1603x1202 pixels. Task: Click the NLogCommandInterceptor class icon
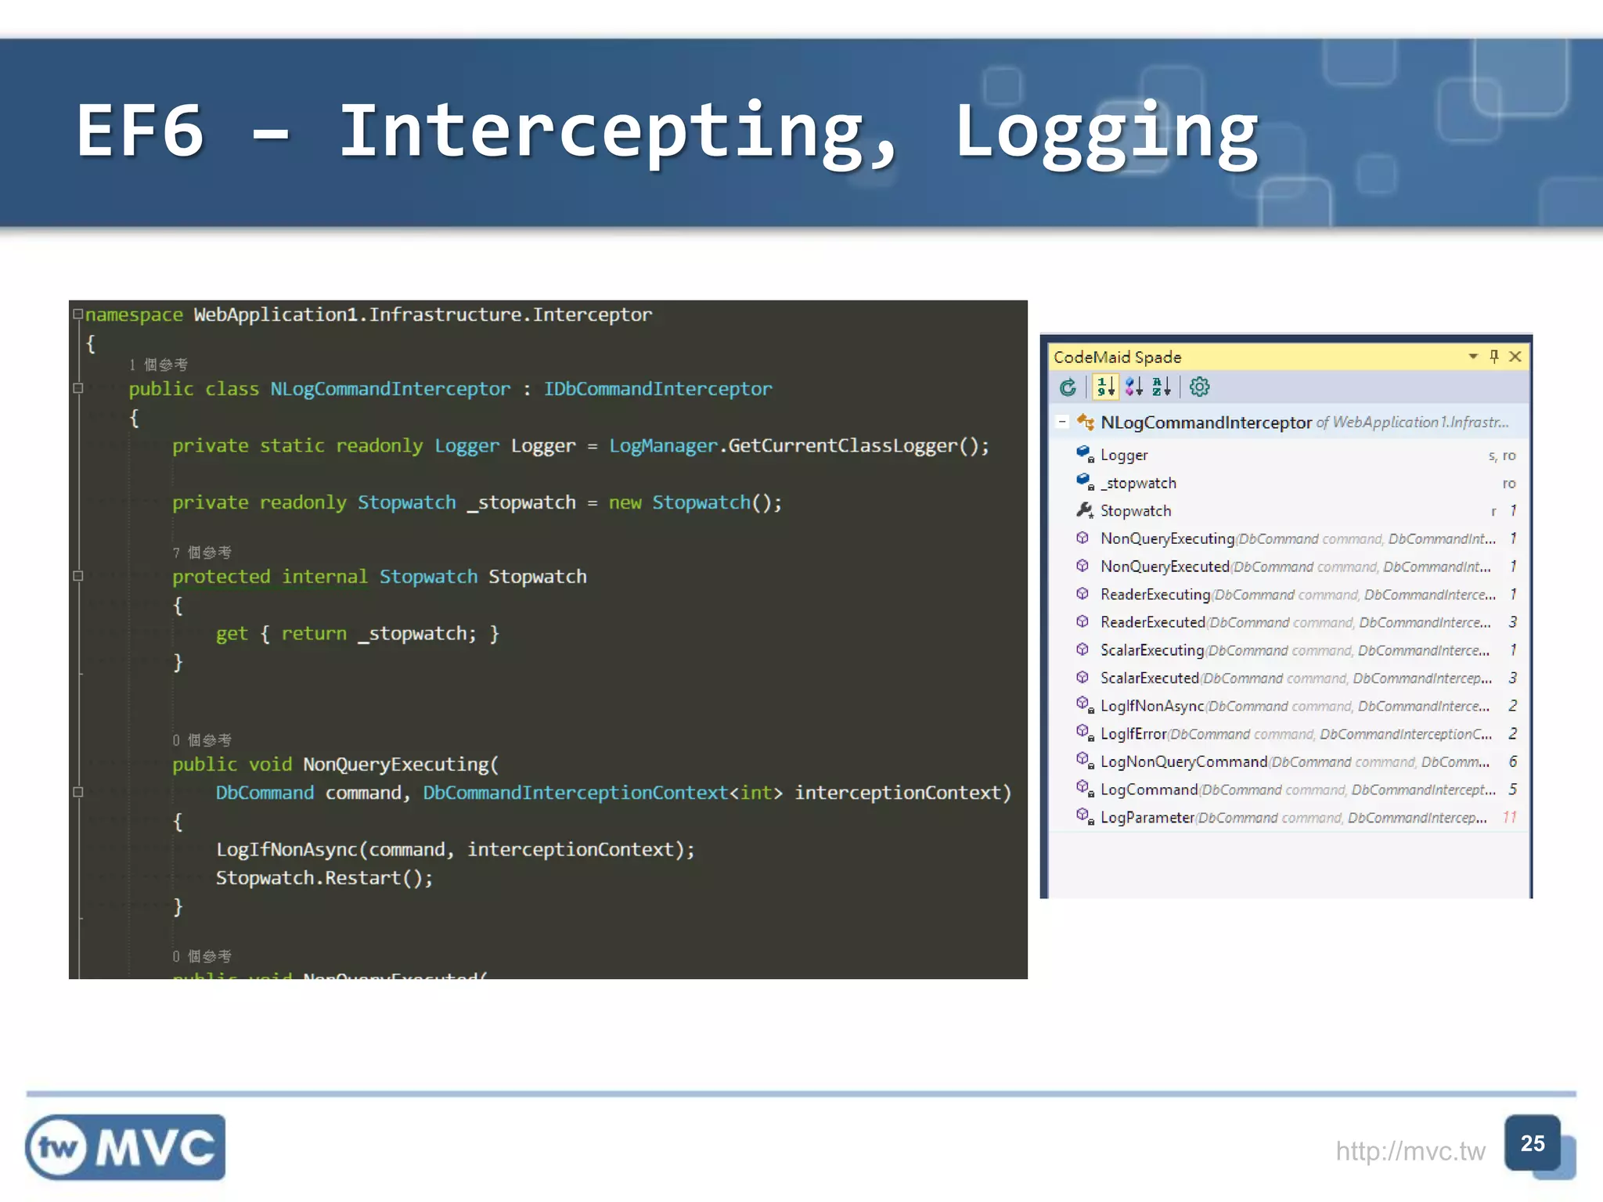pyautogui.click(x=1086, y=422)
